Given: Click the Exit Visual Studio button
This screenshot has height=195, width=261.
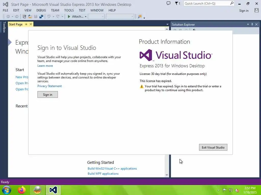Looking at the screenshot, I should (213, 148).
